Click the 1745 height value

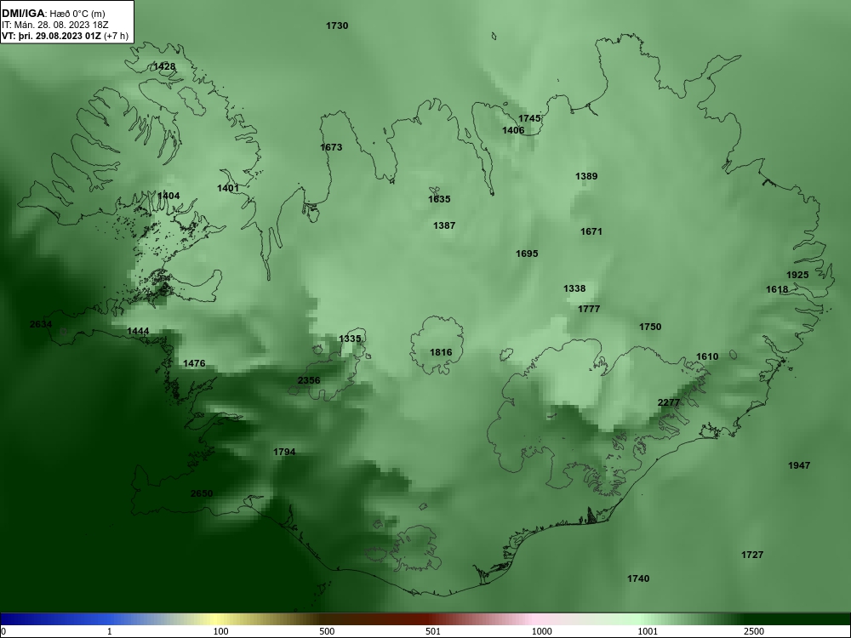pos(529,118)
